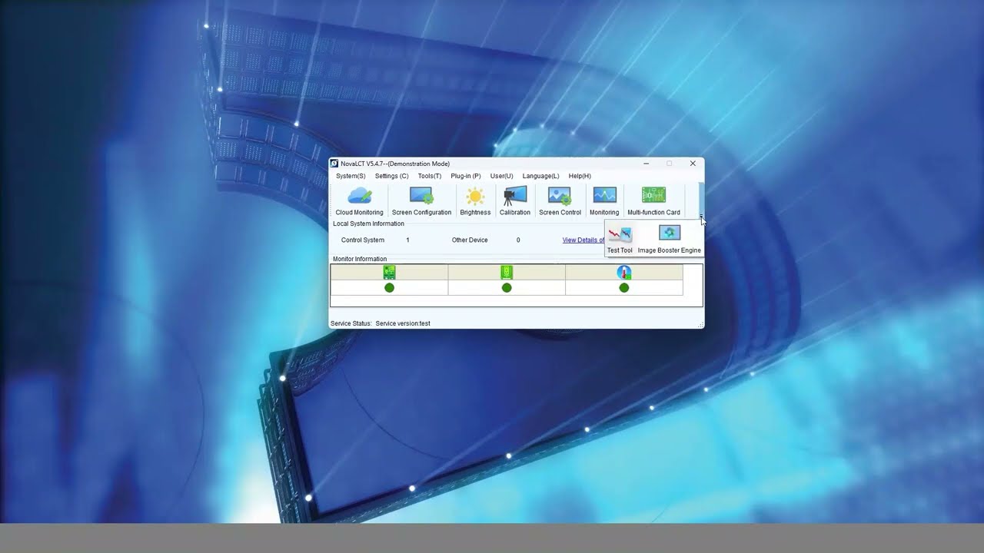Launch the Screen Configuration tool
This screenshot has width=984, height=553.
[421, 201]
